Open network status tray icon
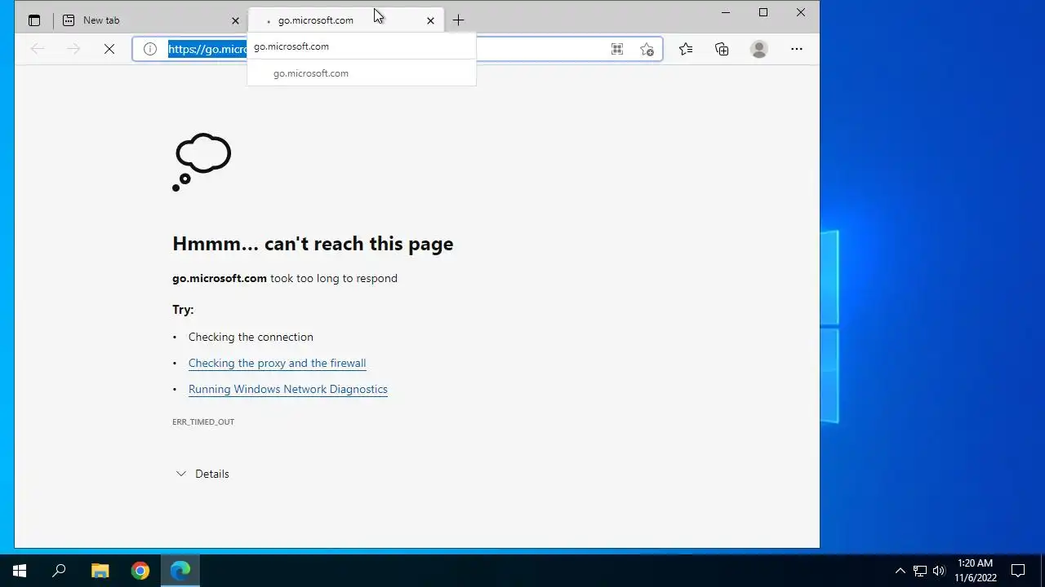This screenshot has height=587, width=1045. tap(920, 571)
